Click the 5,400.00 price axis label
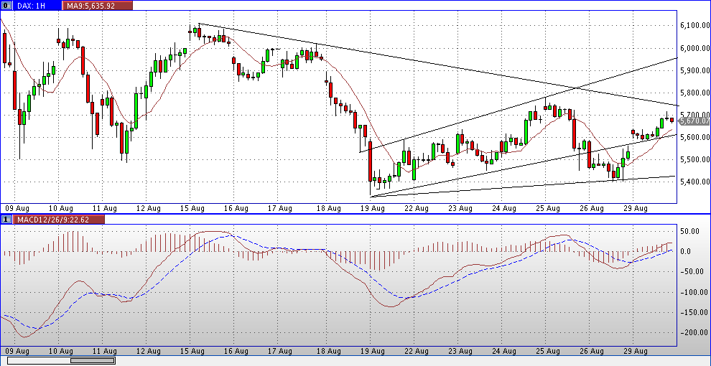711x366 pixels. [x=694, y=182]
